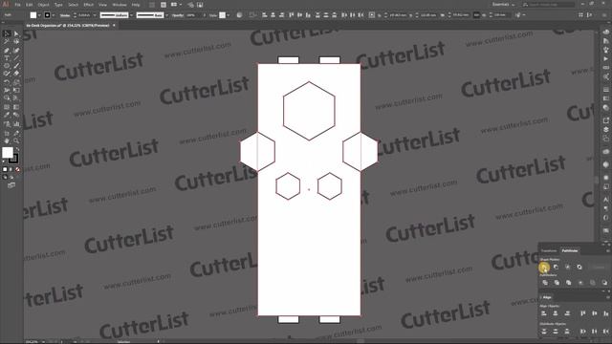Screen dimensions: 612x344
Task: Open stroke weight dropdown
Action: coord(95,15)
